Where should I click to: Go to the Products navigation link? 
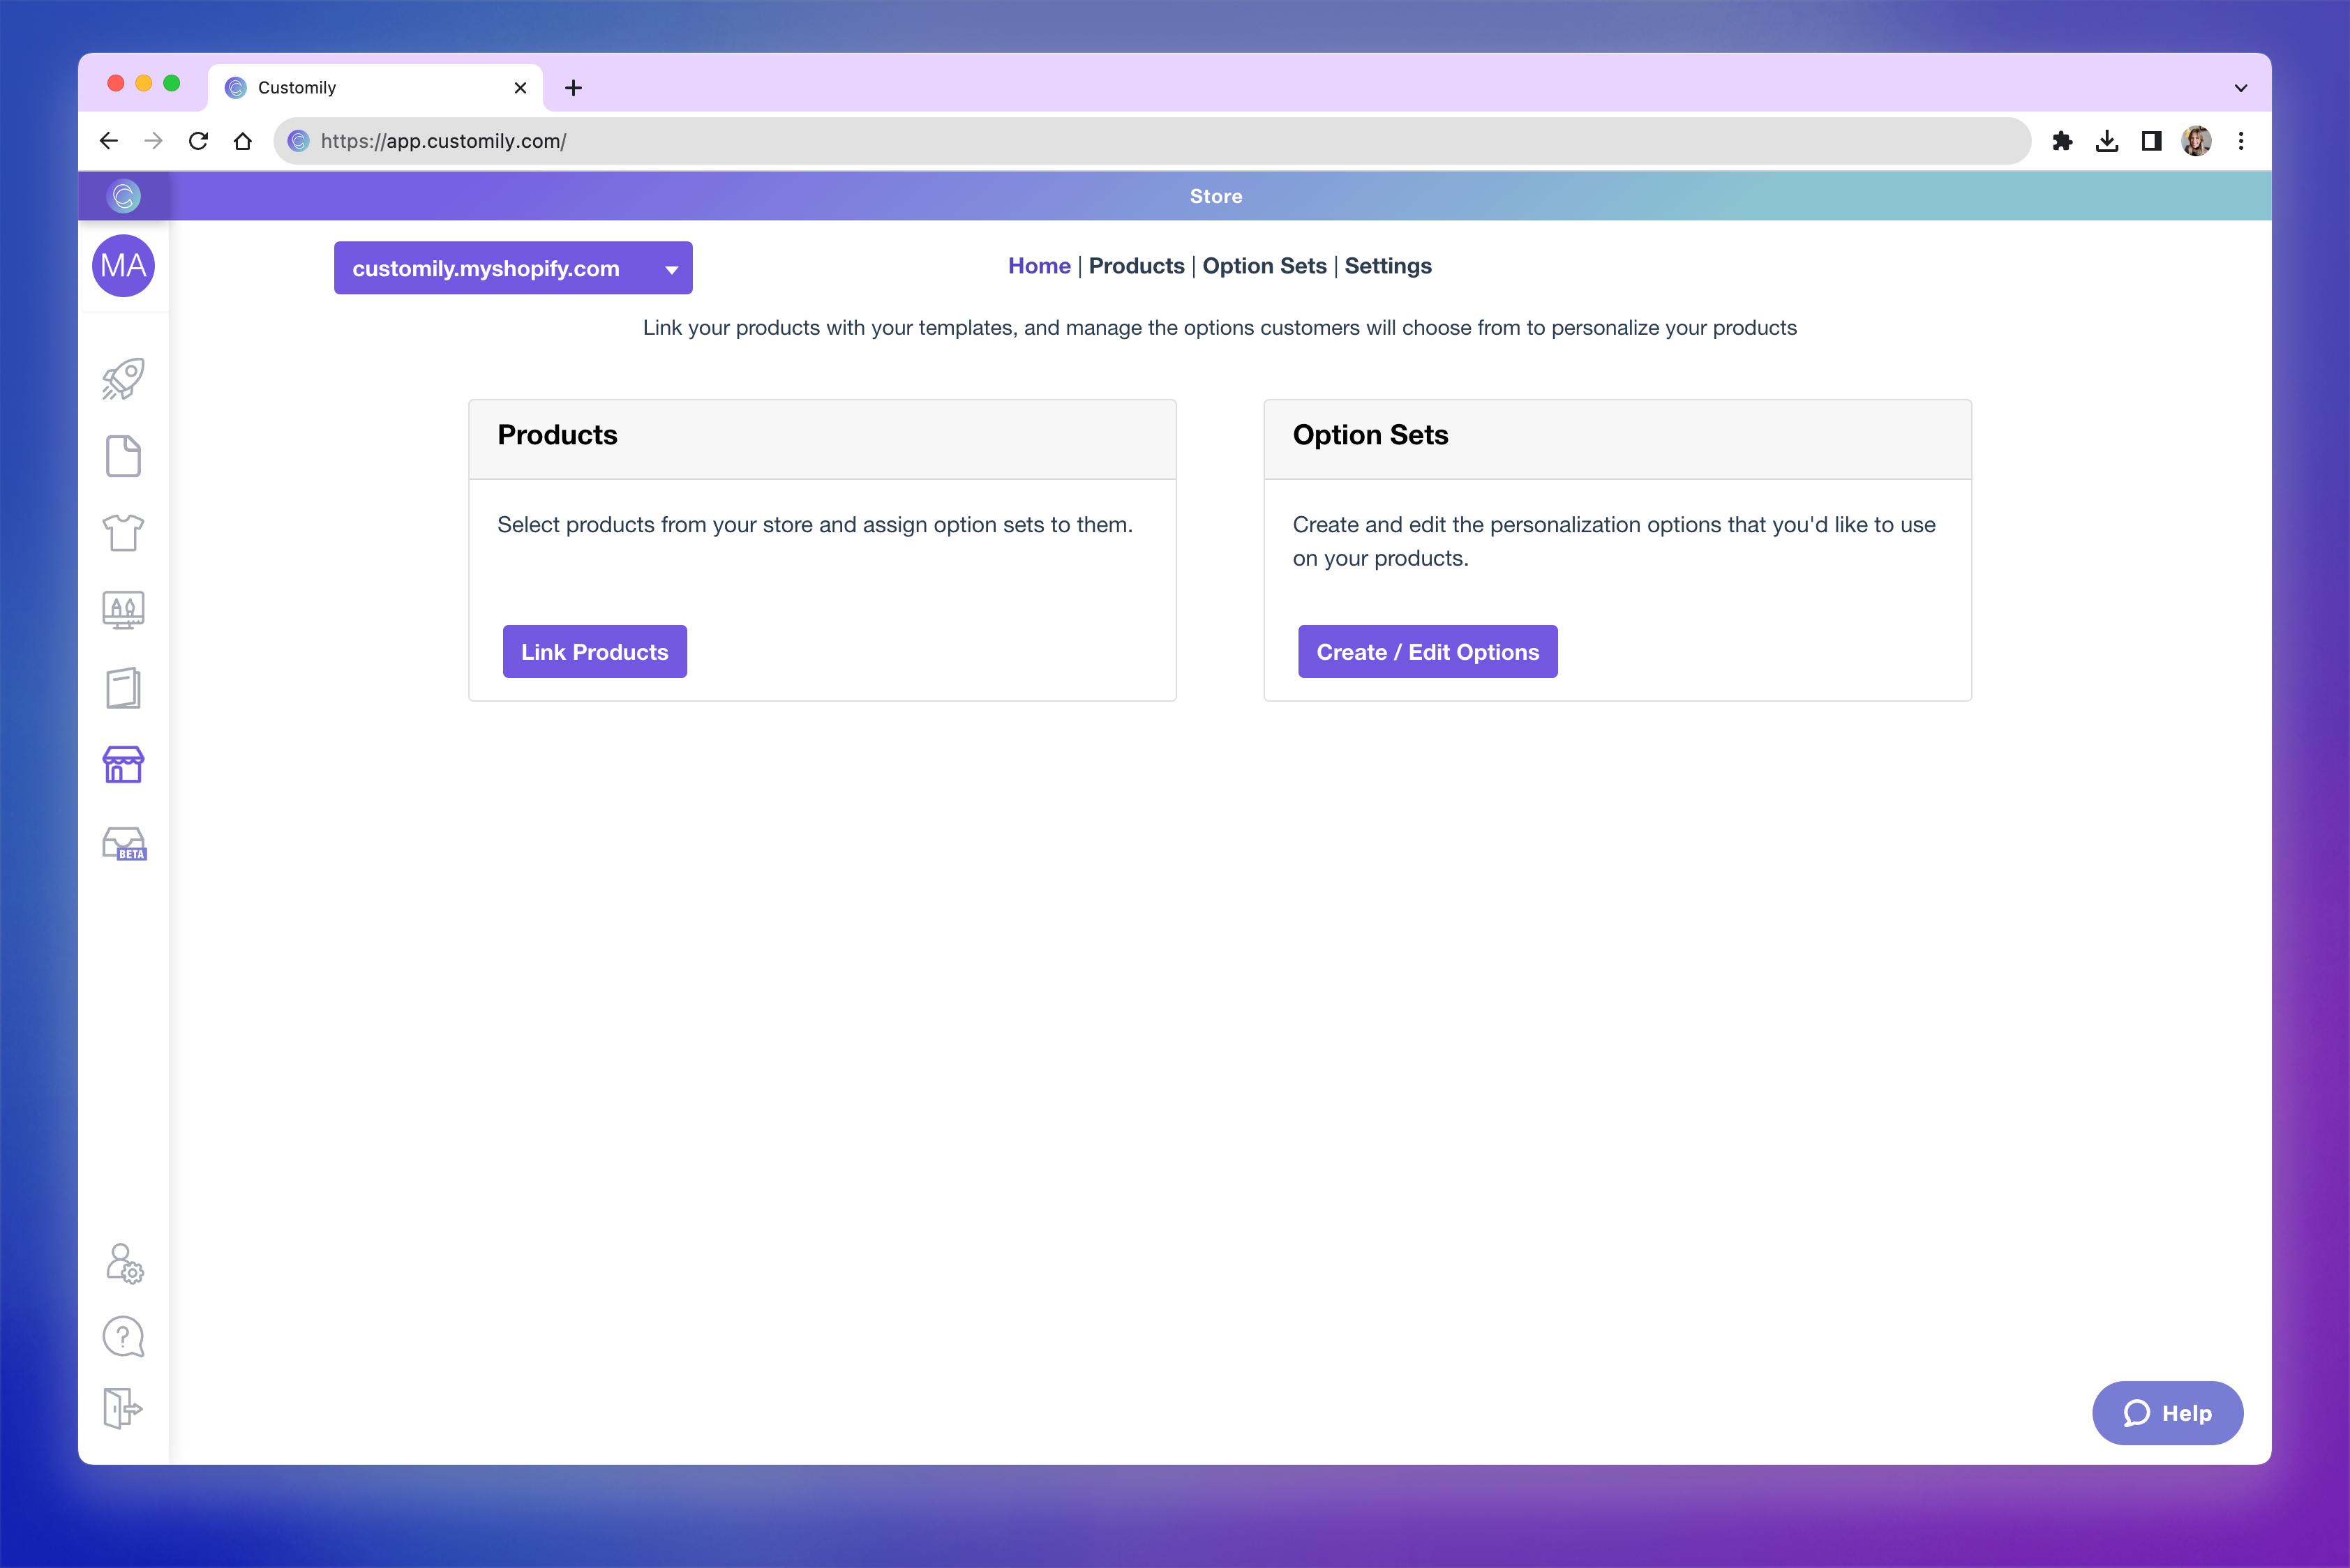click(1135, 266)
